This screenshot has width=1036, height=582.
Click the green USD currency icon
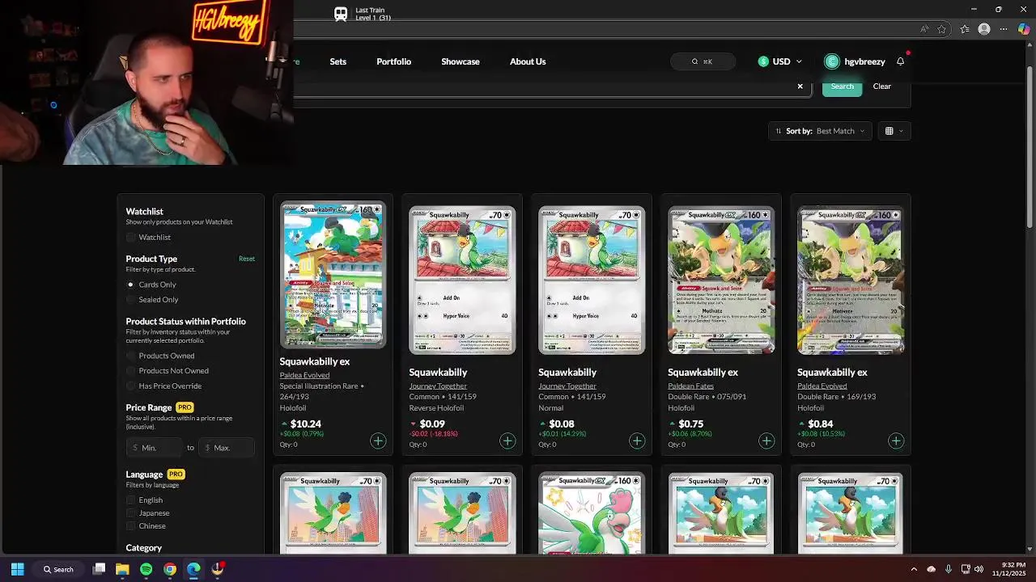(x=763, y=61)
